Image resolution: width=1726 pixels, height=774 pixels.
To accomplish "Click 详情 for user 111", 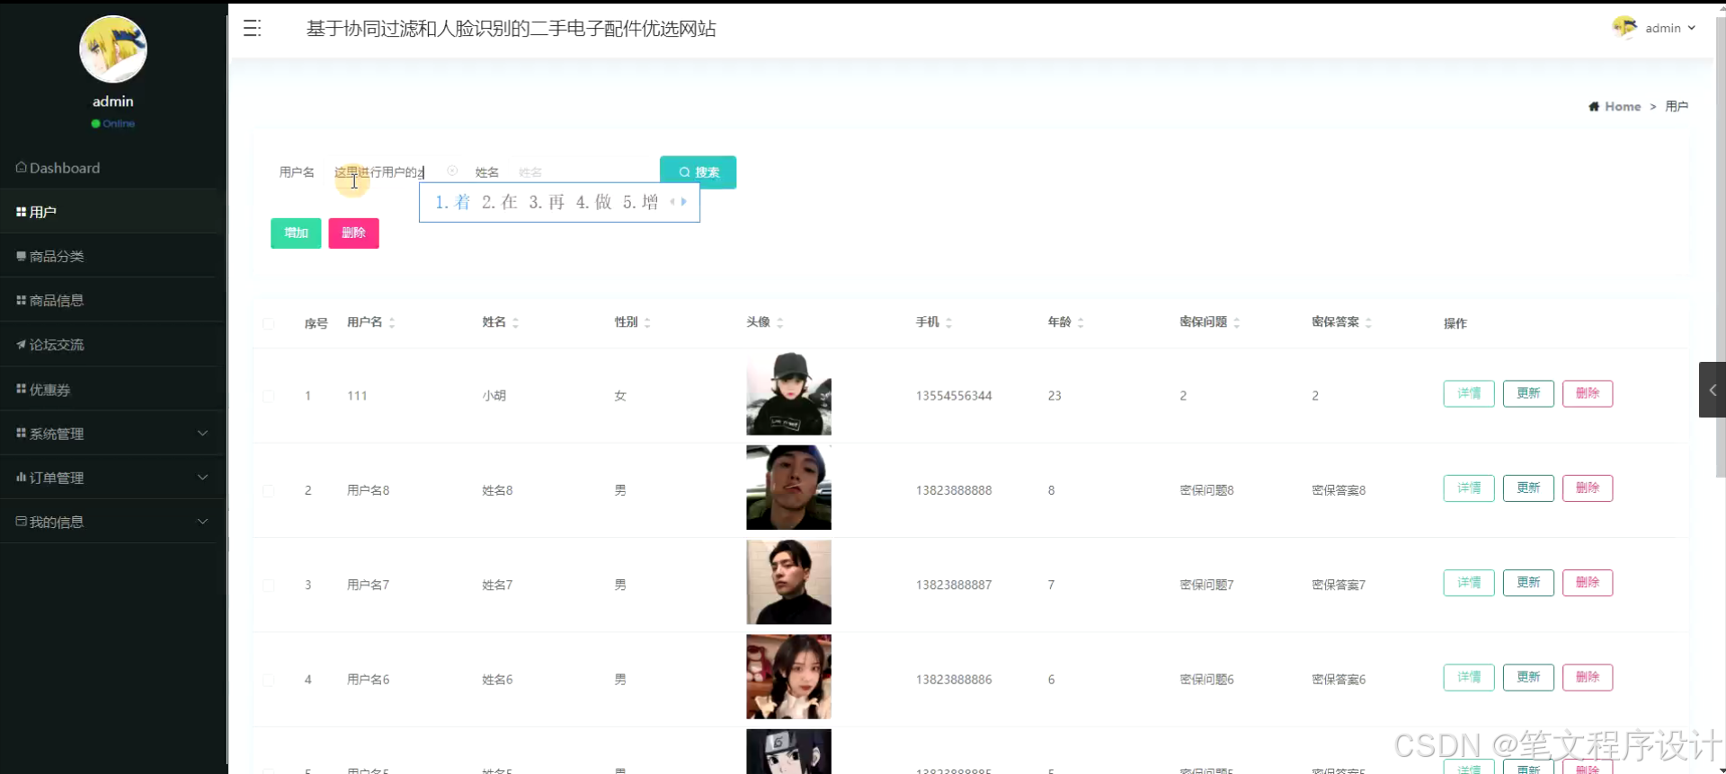I will click(x=1469, y=393).
